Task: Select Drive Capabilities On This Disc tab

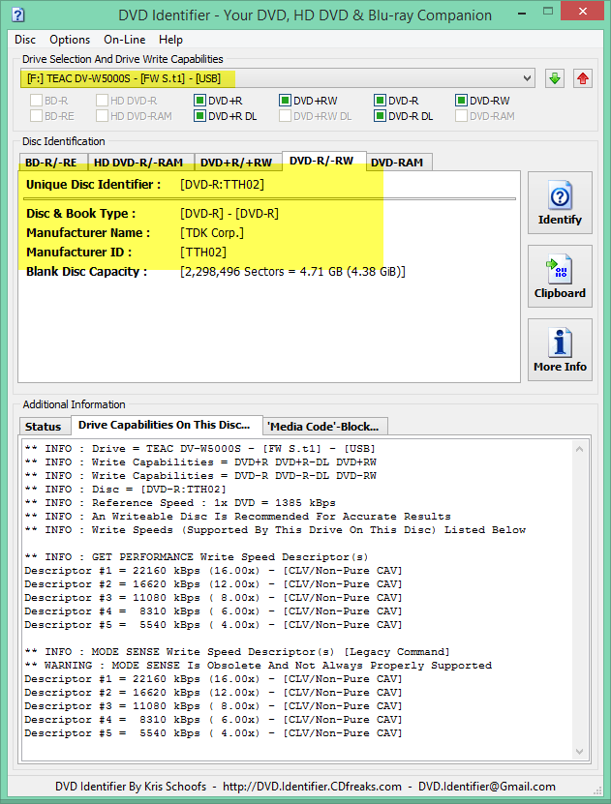Action: click(x=165, y=425)
